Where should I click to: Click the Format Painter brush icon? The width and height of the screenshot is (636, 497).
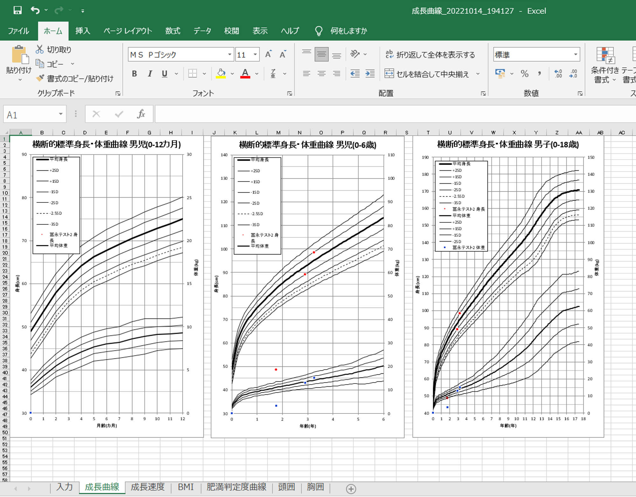40,78
